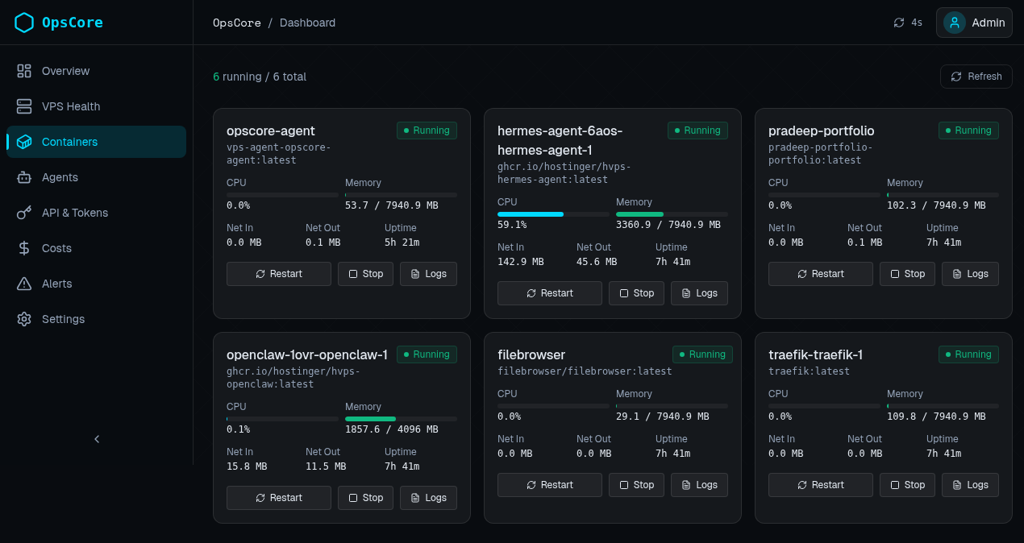The image size is (1024, 543).
Task: Stop the filebrowser container
Action: click(637, 485)
